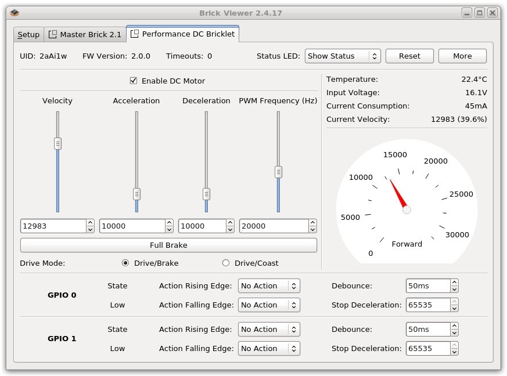Click the Acceleration slider handle
Viewport: 507px width, 376px height.
pos(136,194)
